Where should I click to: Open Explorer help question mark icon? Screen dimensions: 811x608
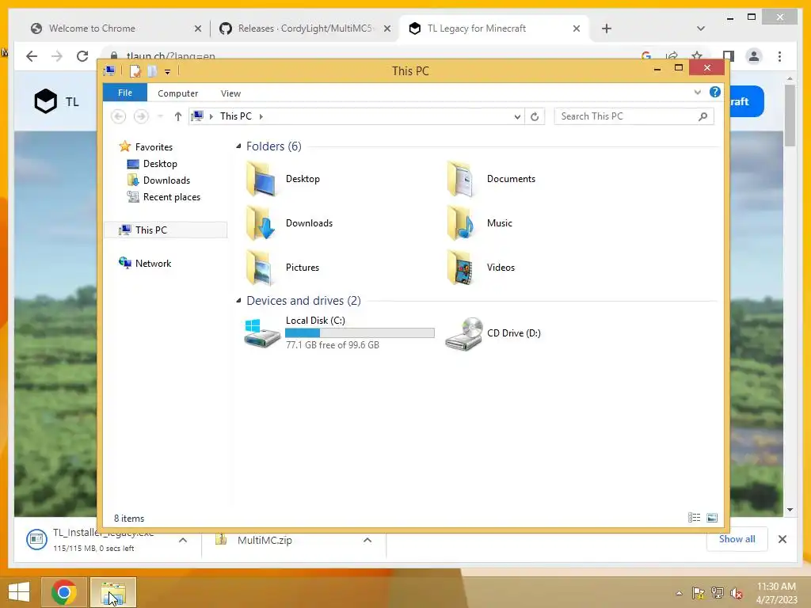[715, 92]
